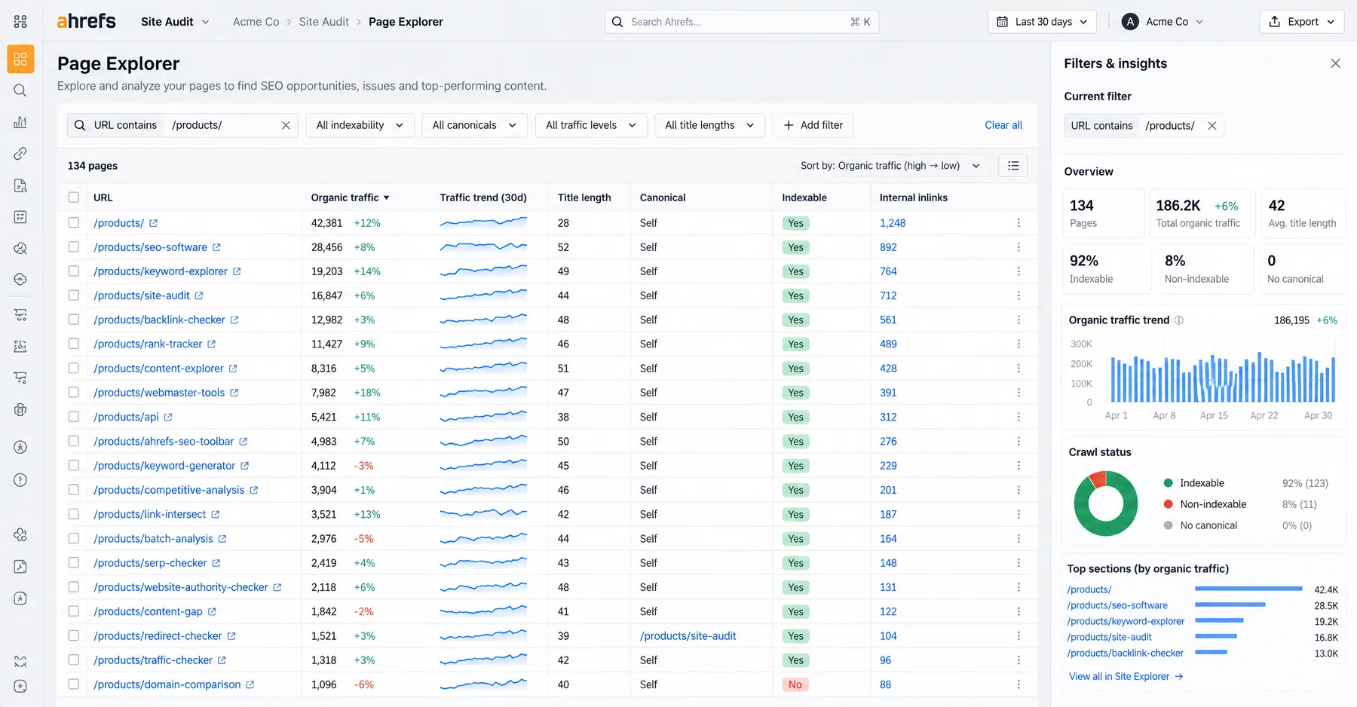Open the All title lengths dropdown
This screenshot has height=707, width=1357.
coord(709,125)
